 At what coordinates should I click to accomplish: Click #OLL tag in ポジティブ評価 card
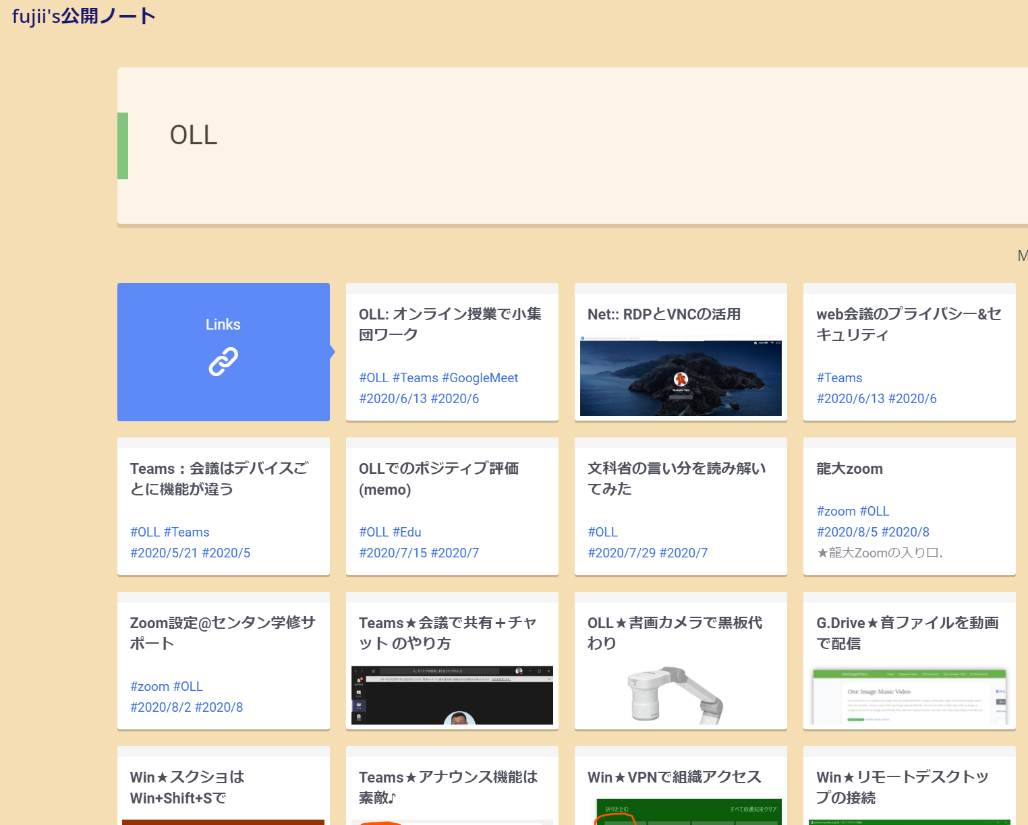[x=374, y=532]
